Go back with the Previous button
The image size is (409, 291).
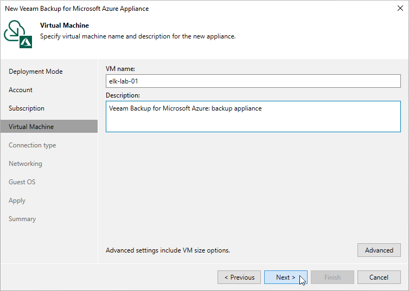pos(239,277)
